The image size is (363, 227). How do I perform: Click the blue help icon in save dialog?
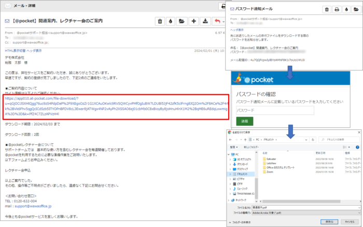coord(357,147)
